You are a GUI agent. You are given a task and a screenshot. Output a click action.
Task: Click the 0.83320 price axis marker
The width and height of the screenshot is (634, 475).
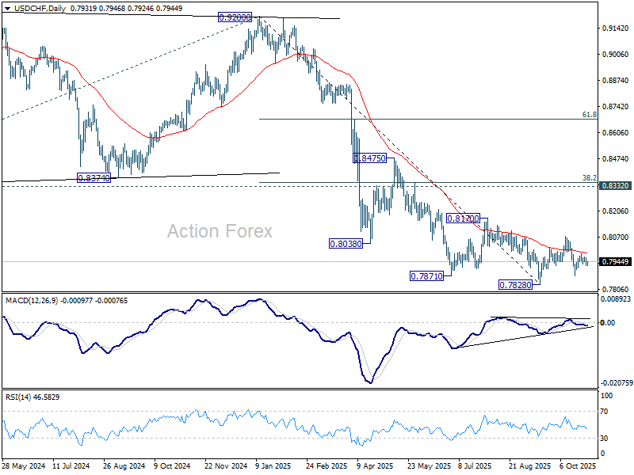point(615,186)
